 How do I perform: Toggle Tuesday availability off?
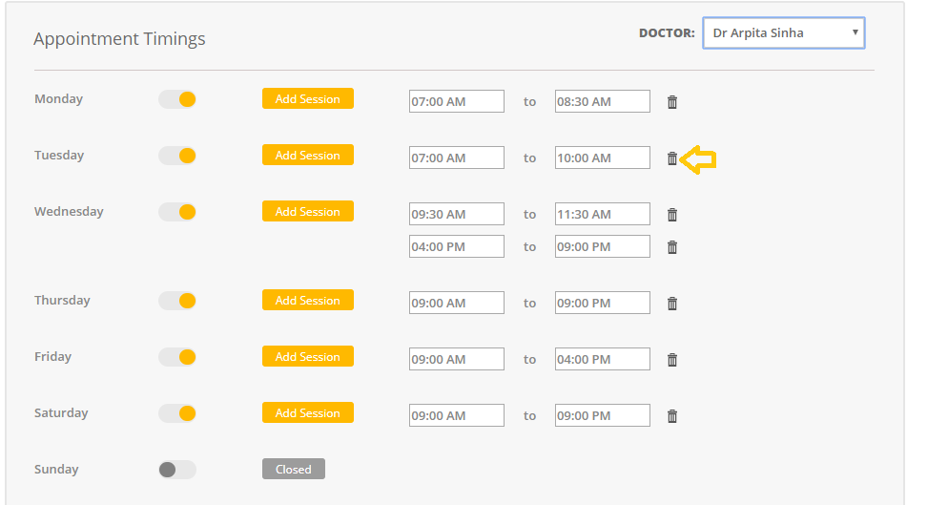177,156
